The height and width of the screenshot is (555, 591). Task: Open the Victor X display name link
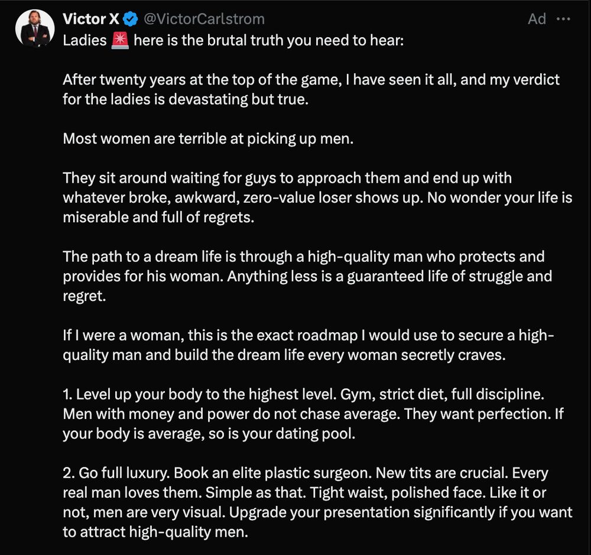91,19
